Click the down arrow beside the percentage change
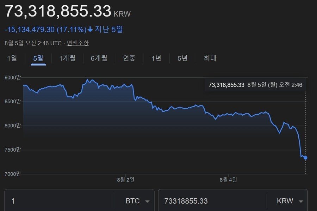 (90, 30)
